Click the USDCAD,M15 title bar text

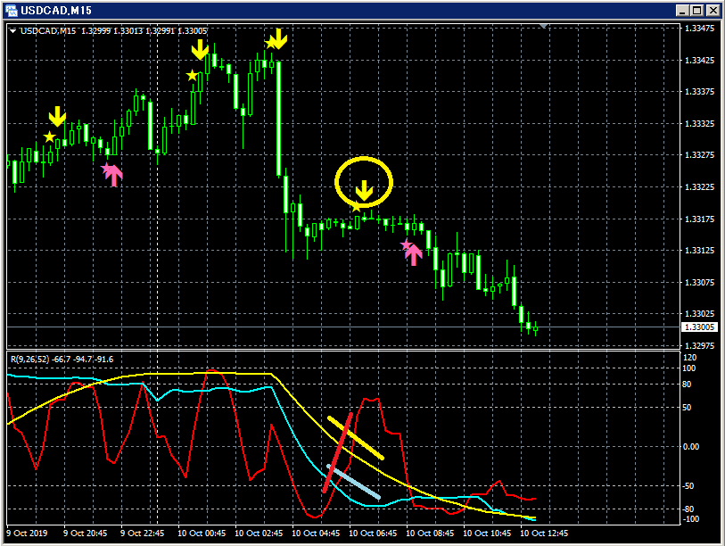pyautogui.click(x=56, y=10)
